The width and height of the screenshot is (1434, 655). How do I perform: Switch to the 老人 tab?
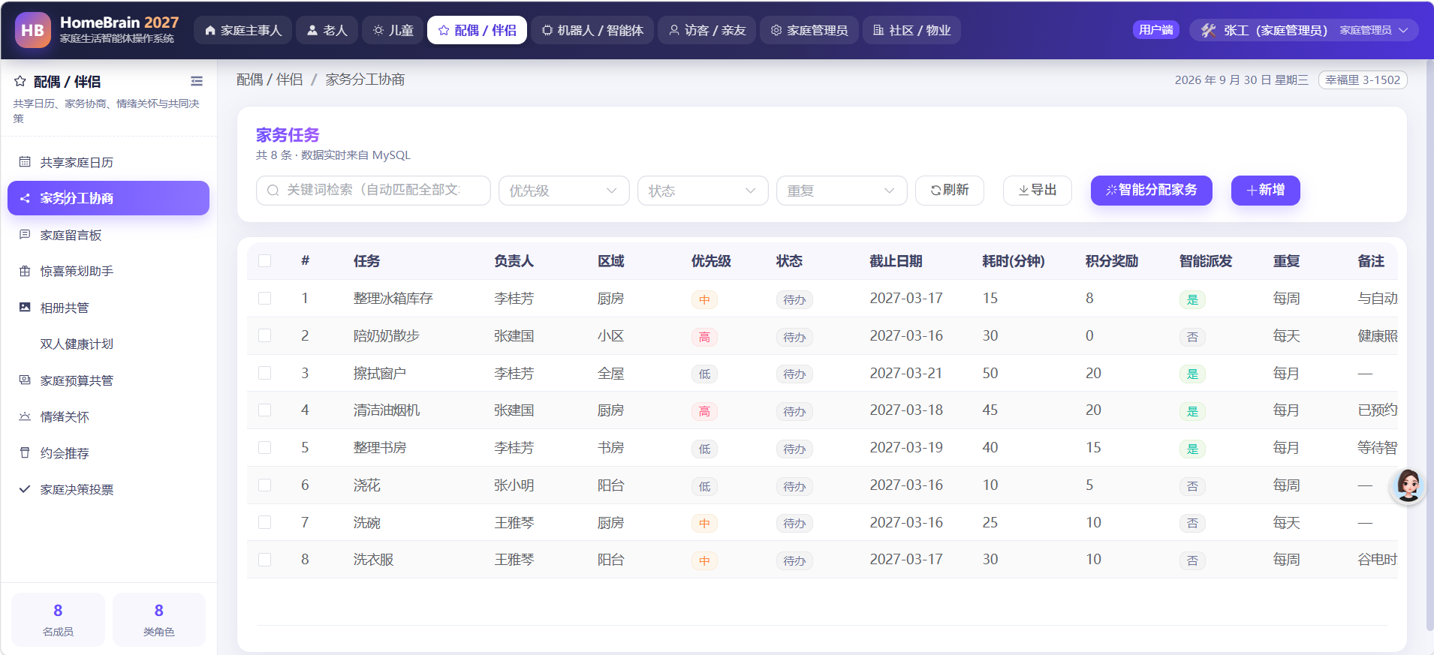click(327, 30)
